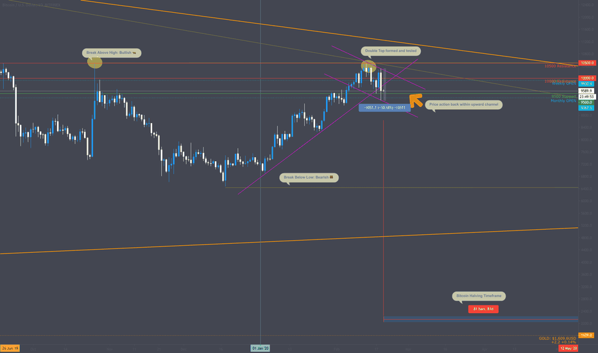Click the red 10000.0 price axis tag
Image resolution: width=598 pixels, height=353 pixels.
click(587, 78)
